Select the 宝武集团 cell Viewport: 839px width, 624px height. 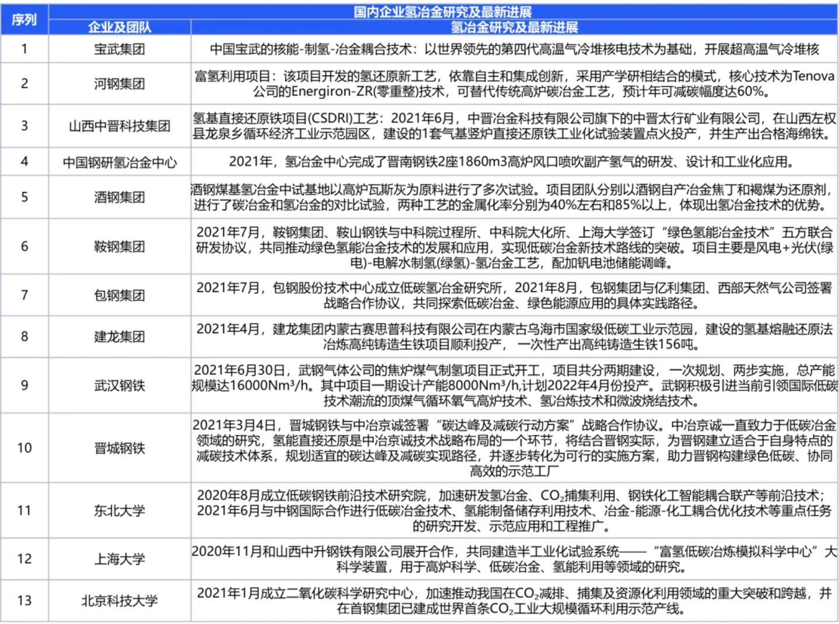[120, 49]
